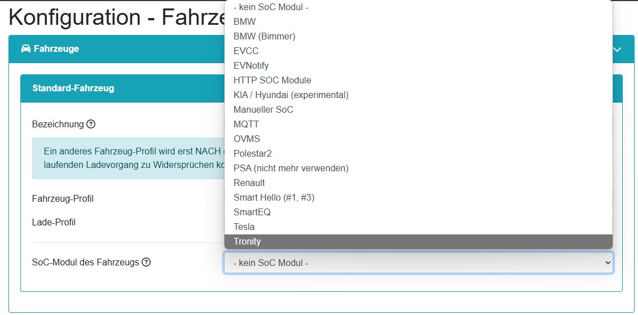This screenshot has width=638, height=315.
Task: Collapse the Fahrzeuge panel chevron
Action: [x=617, y=50]
